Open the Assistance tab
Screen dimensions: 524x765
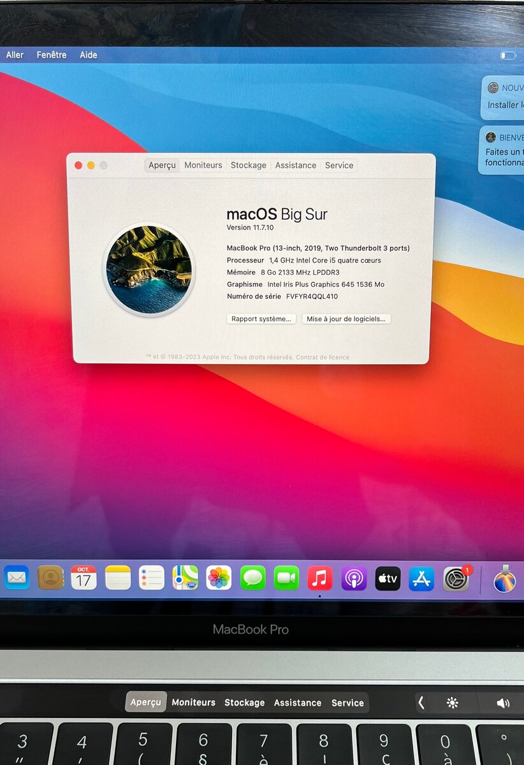[x=296, y=165]
